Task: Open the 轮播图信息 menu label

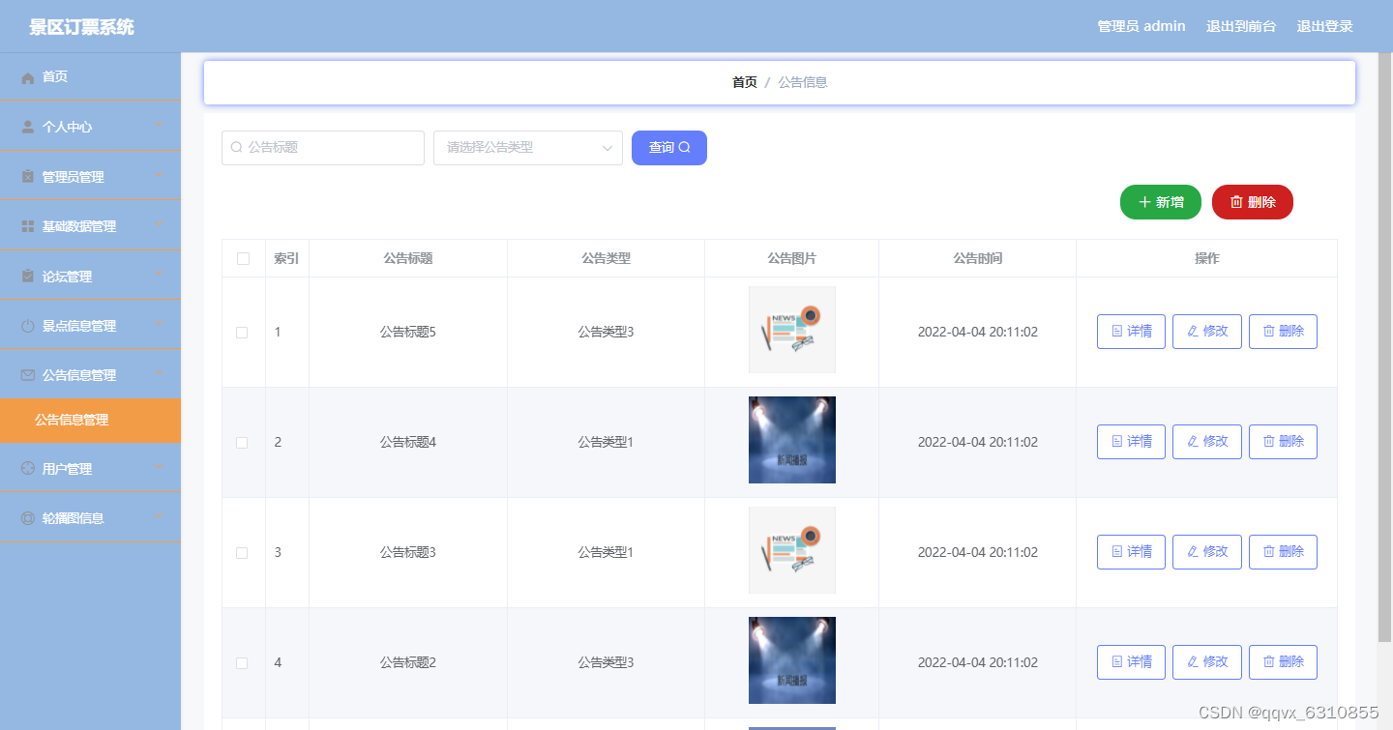Action: pyautogui.click(x=74, y=518)
